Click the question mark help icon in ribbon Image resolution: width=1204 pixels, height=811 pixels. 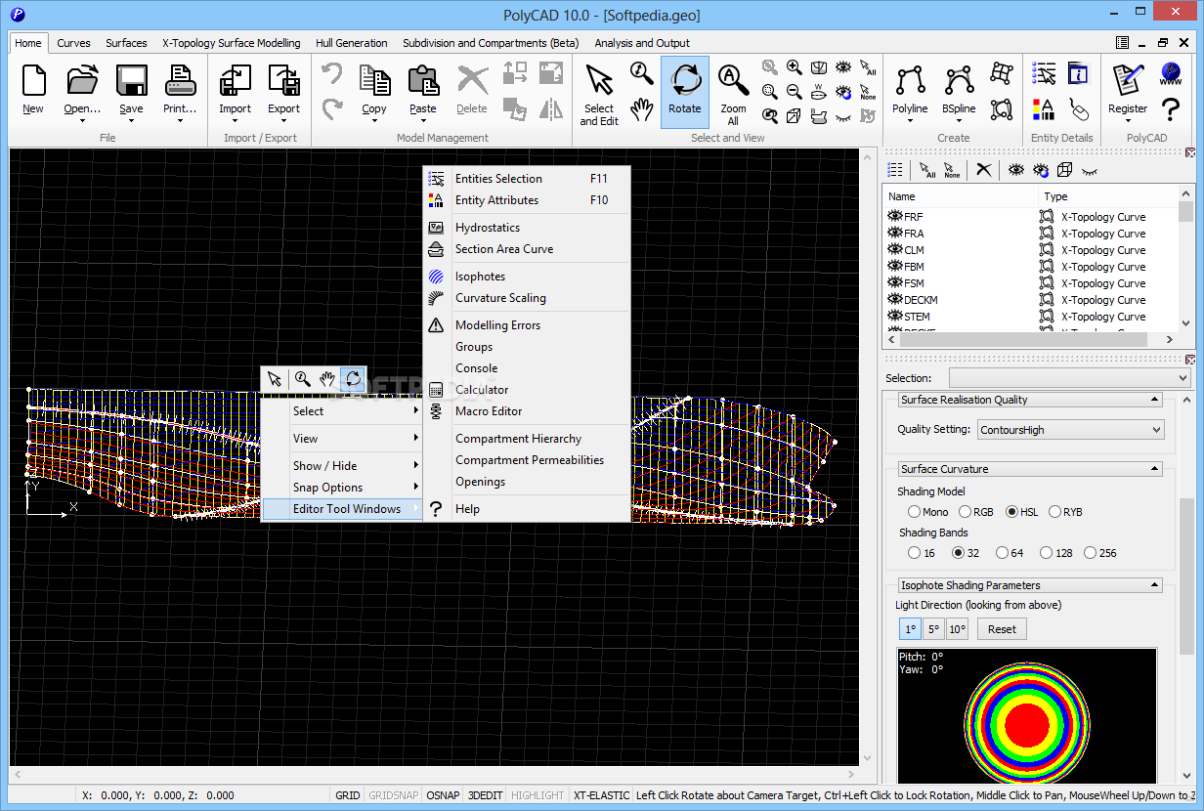coord(1171,108)
